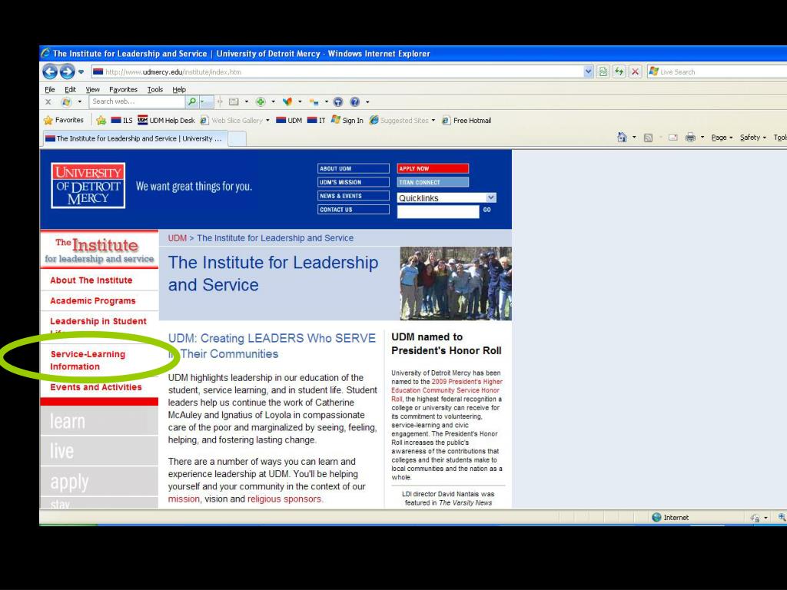
Task: Click the Search web text field
Action: pos(137,101)
